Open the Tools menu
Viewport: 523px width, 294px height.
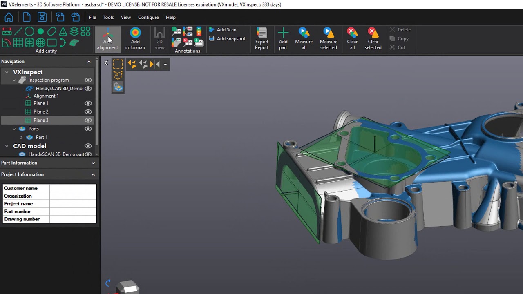coord(108,17)
